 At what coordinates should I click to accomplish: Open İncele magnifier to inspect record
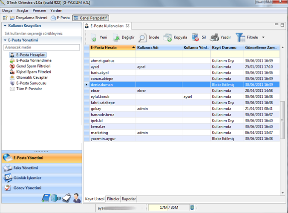(x=143, y=37)
